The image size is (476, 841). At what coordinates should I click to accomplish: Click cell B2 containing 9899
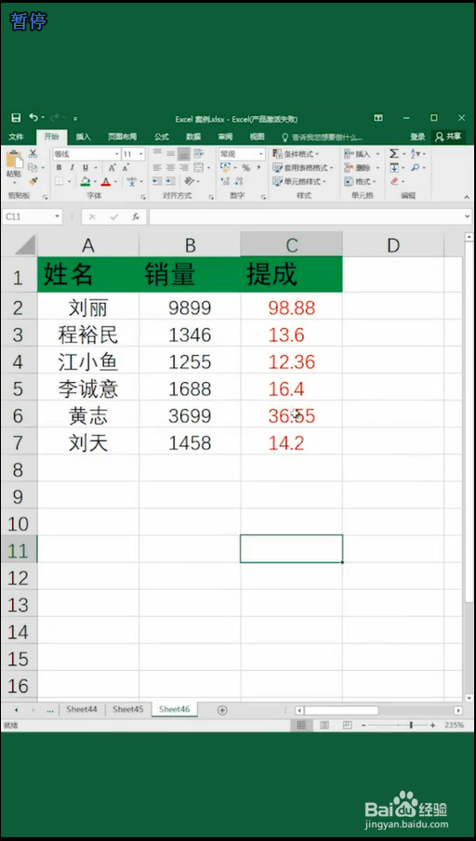click(x=190, y=308)
